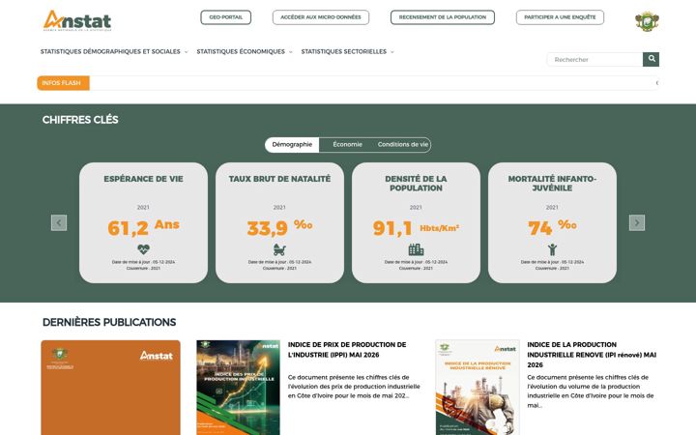
Task: Click the Taux brut de natalité card title
Action: point(279,179)
